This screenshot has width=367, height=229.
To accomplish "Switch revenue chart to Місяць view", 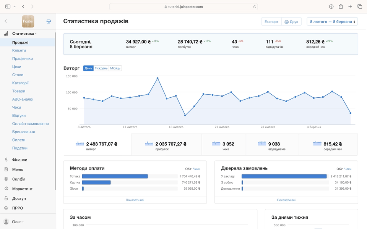I will (x=115, y=68).
